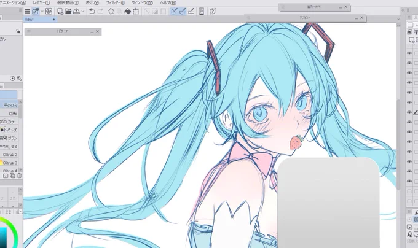Click the add sub tool icon below list
The width and height of the screenshot is (418, 248).
point(6,176)
